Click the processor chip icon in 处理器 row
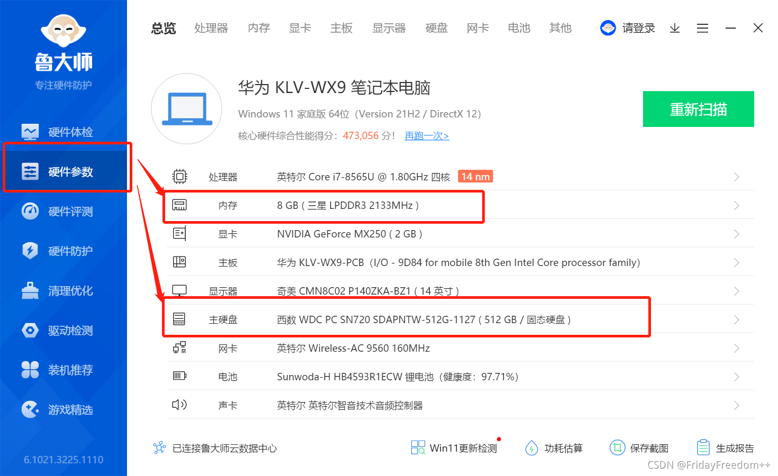The width and height of the screenshot is (778, 476). pyautogui.click(x=179, y=177)
